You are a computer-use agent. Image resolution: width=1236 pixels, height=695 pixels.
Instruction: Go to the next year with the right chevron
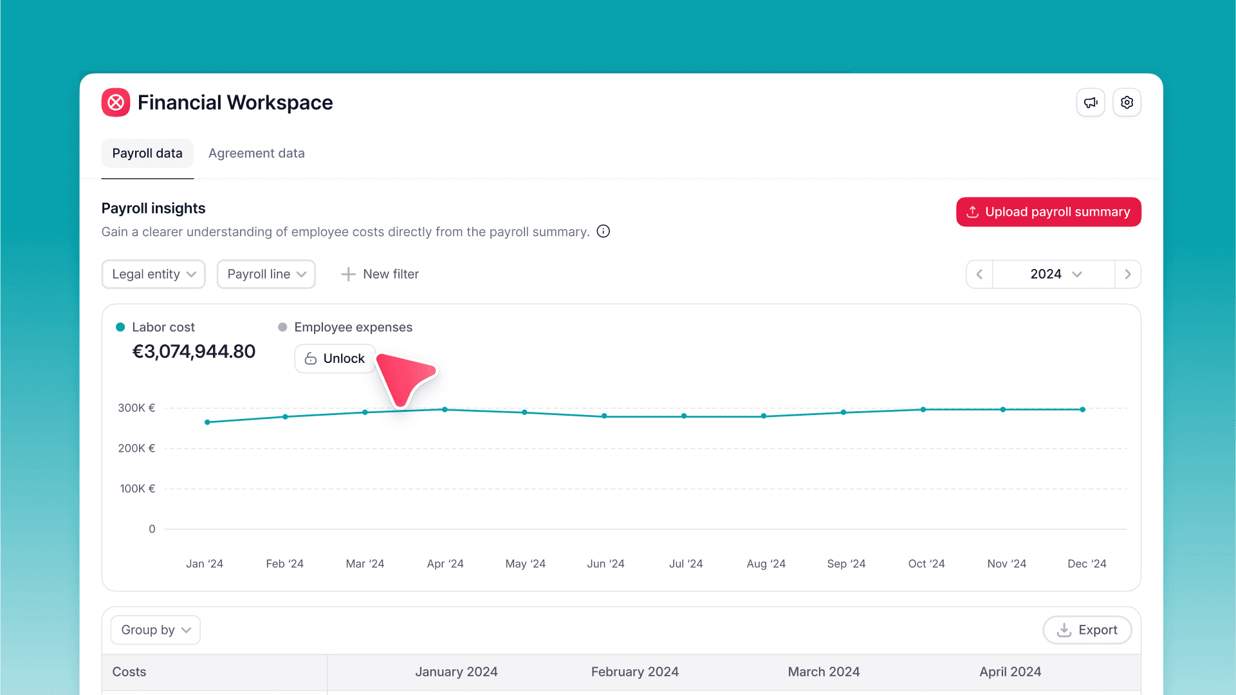tap(1128, 273)
